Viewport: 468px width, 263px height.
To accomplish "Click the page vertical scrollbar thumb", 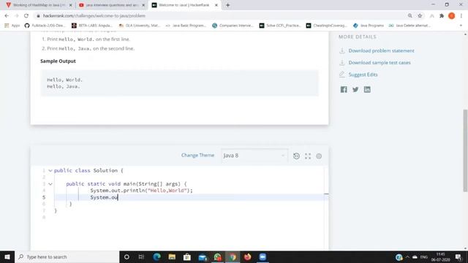I will click(465, 150).
